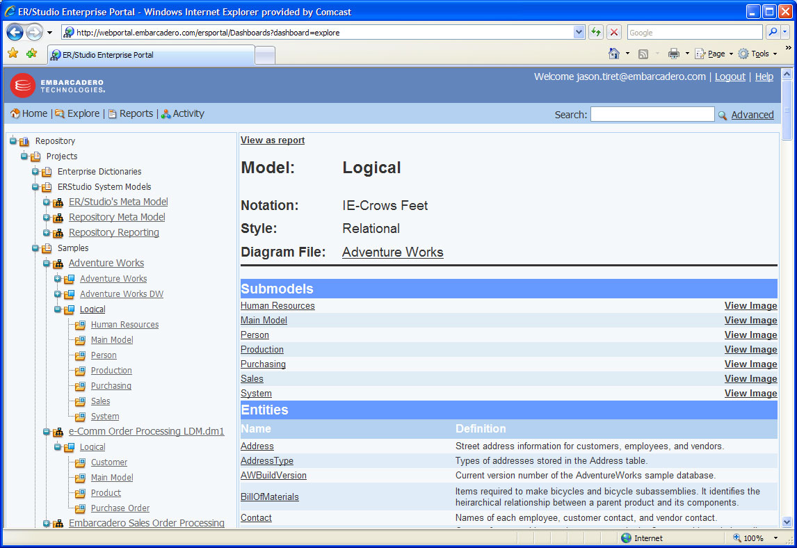Expand the Adventure Works DW model node
Viewport: 797px width, 548px height.
pos(58,294)
